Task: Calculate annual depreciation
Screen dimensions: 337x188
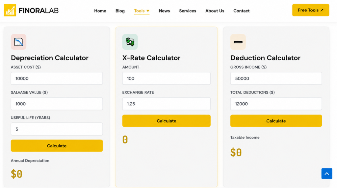Action: pyautogui.click(x=57, y=146)
